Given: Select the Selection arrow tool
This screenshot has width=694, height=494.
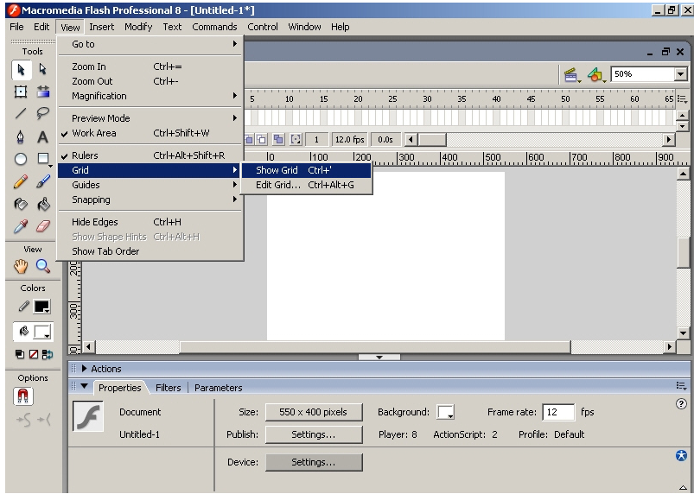Looking at the screenshot, I should point(21,70).
